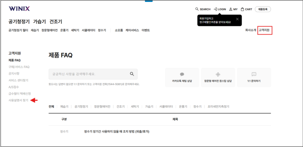Select 정수기 in the sub navigation

click(102, 30)
